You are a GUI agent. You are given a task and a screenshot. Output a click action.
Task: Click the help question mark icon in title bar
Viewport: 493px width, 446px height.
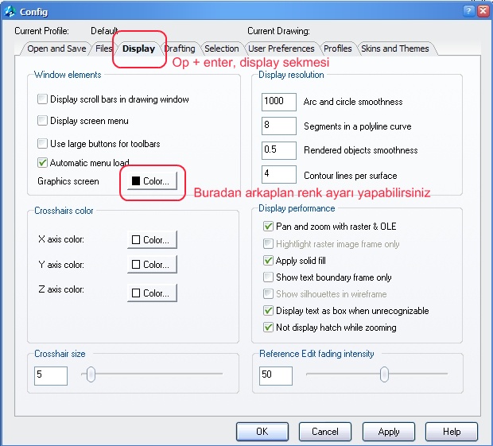[x=469, y=11]
